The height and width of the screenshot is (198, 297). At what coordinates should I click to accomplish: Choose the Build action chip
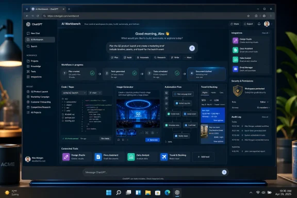(128, 57)
